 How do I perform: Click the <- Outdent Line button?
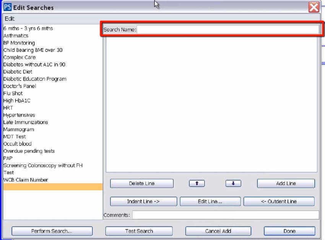tap(279, 201)
